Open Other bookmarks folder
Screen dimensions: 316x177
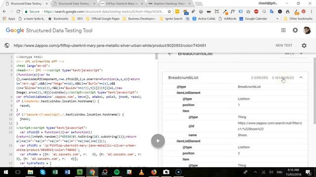tap(298, 19)
